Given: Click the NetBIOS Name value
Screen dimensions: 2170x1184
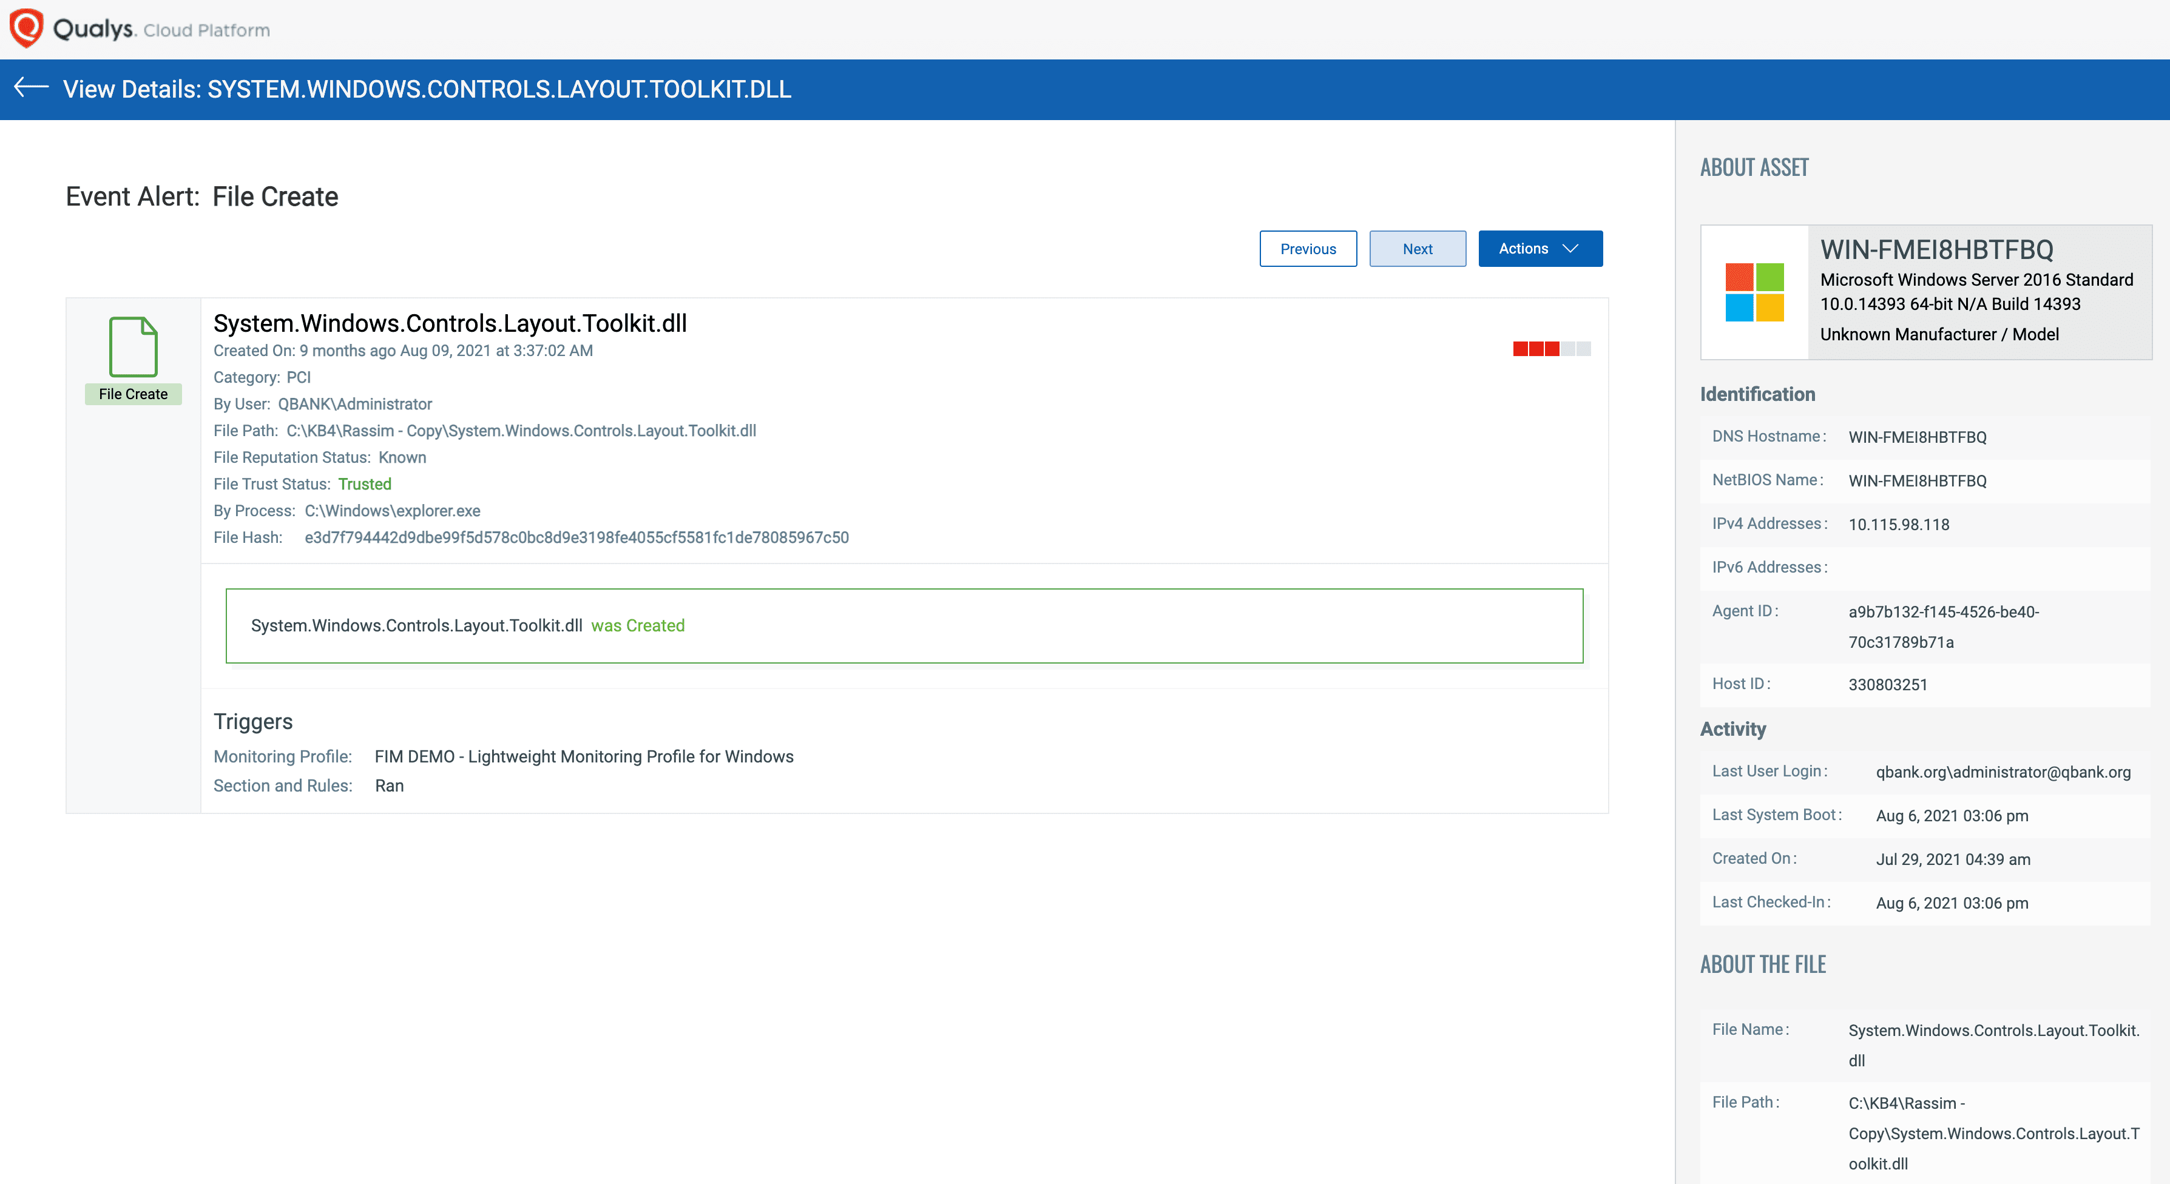Looking at the screenshot, I should (x=1918, y=481).
